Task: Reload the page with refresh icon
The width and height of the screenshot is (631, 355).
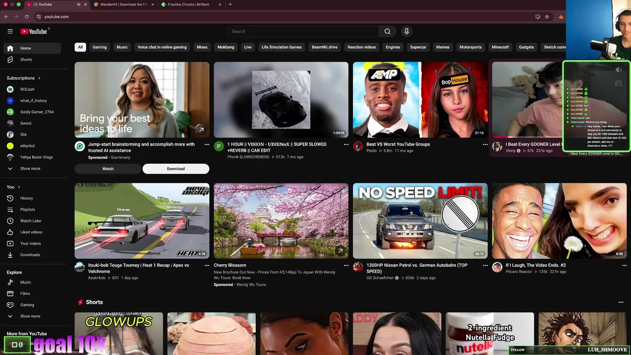Action: point(27,17)
